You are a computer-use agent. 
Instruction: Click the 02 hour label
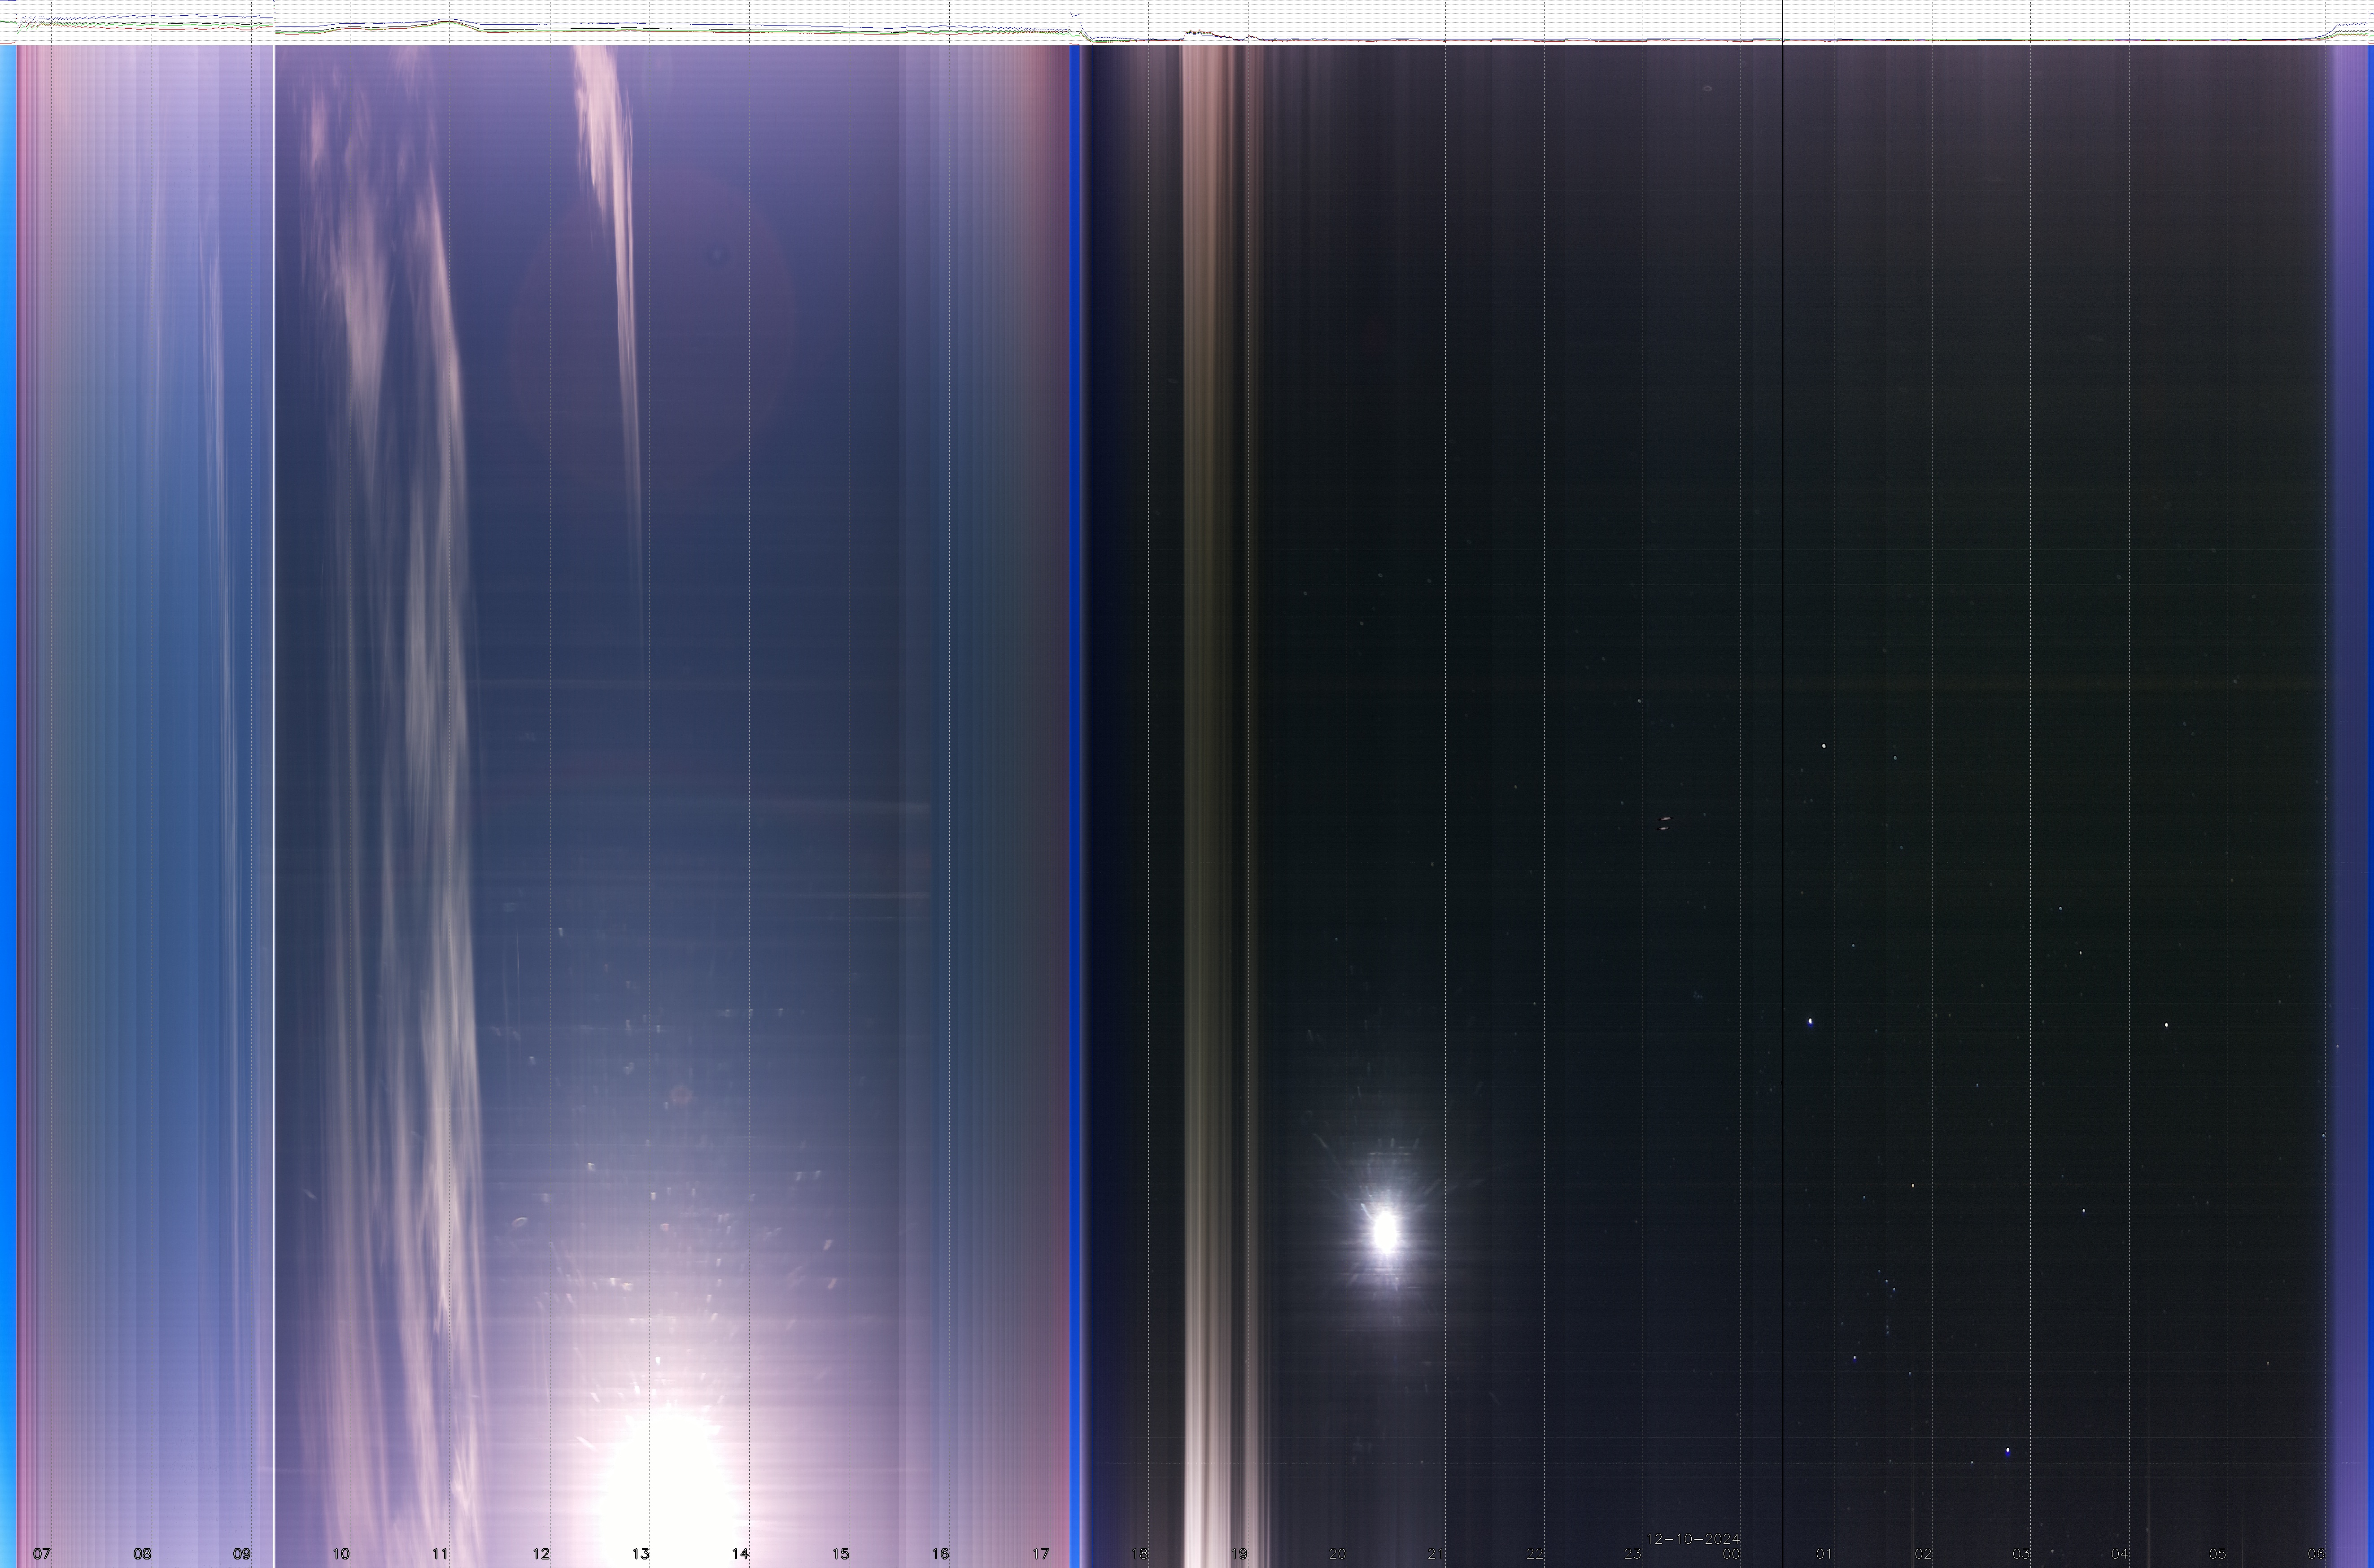click(x=1923, y=1554)
